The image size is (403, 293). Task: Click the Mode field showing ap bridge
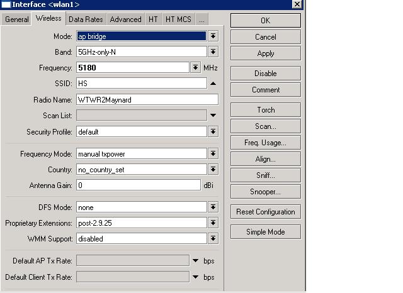[x=141, y=36]
